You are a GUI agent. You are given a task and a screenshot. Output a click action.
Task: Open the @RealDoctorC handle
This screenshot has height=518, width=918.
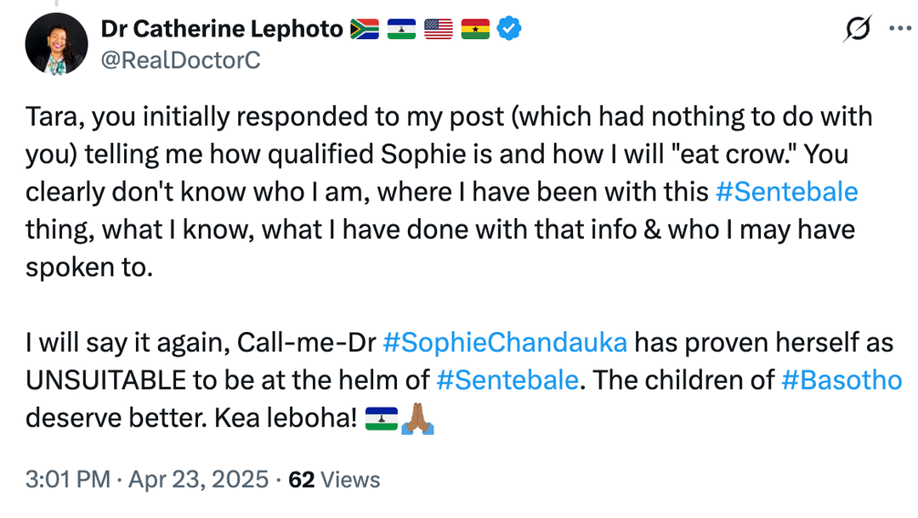(180, 60)
